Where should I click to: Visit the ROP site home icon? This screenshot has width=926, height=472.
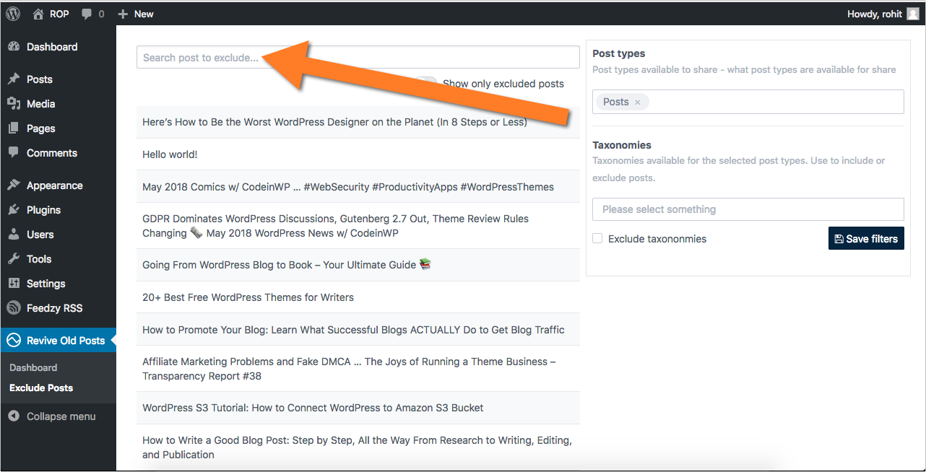(39, 14)
